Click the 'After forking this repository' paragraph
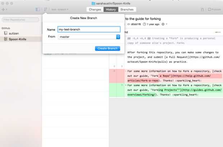 click(x=173, y=57)
